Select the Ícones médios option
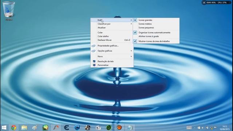 click(x=156, y=24)
